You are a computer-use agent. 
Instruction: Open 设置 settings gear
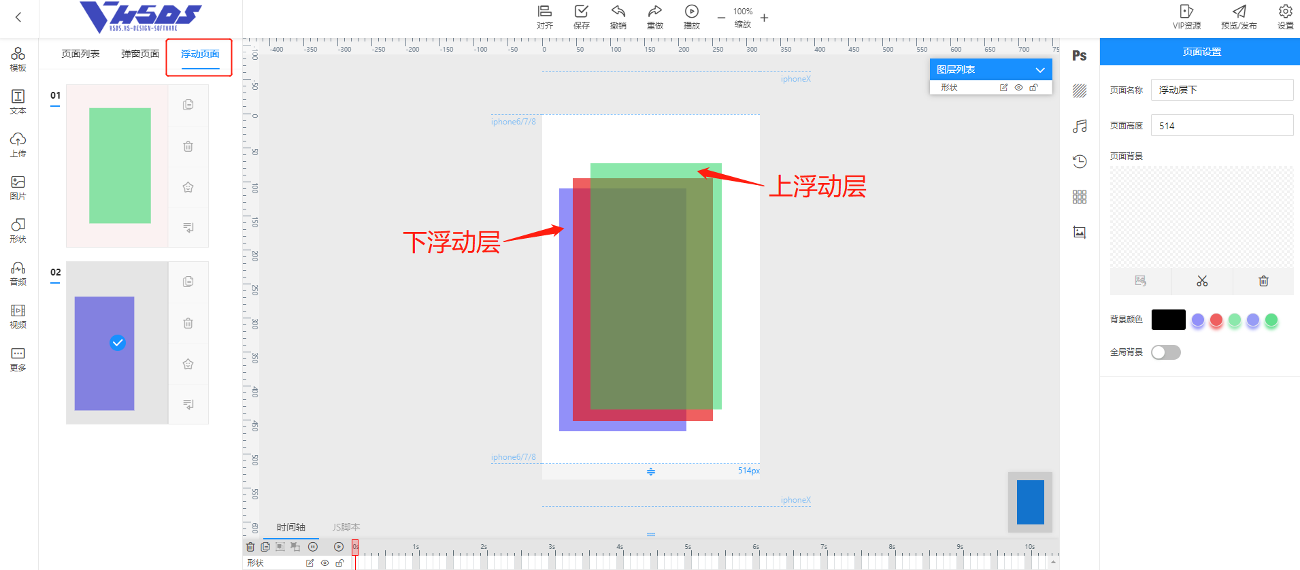1286,17
